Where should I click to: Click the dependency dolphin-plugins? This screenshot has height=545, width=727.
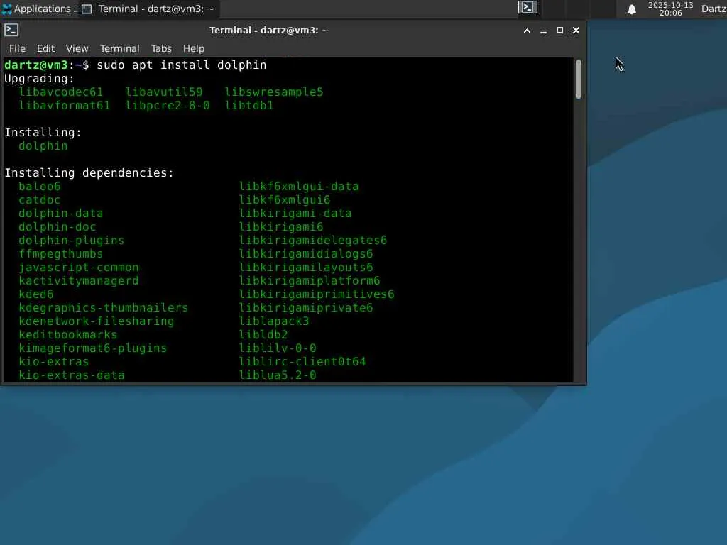[72, 240]
